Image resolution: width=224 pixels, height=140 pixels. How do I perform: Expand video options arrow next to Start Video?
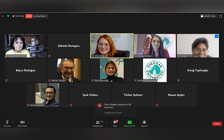click(28, 122)
